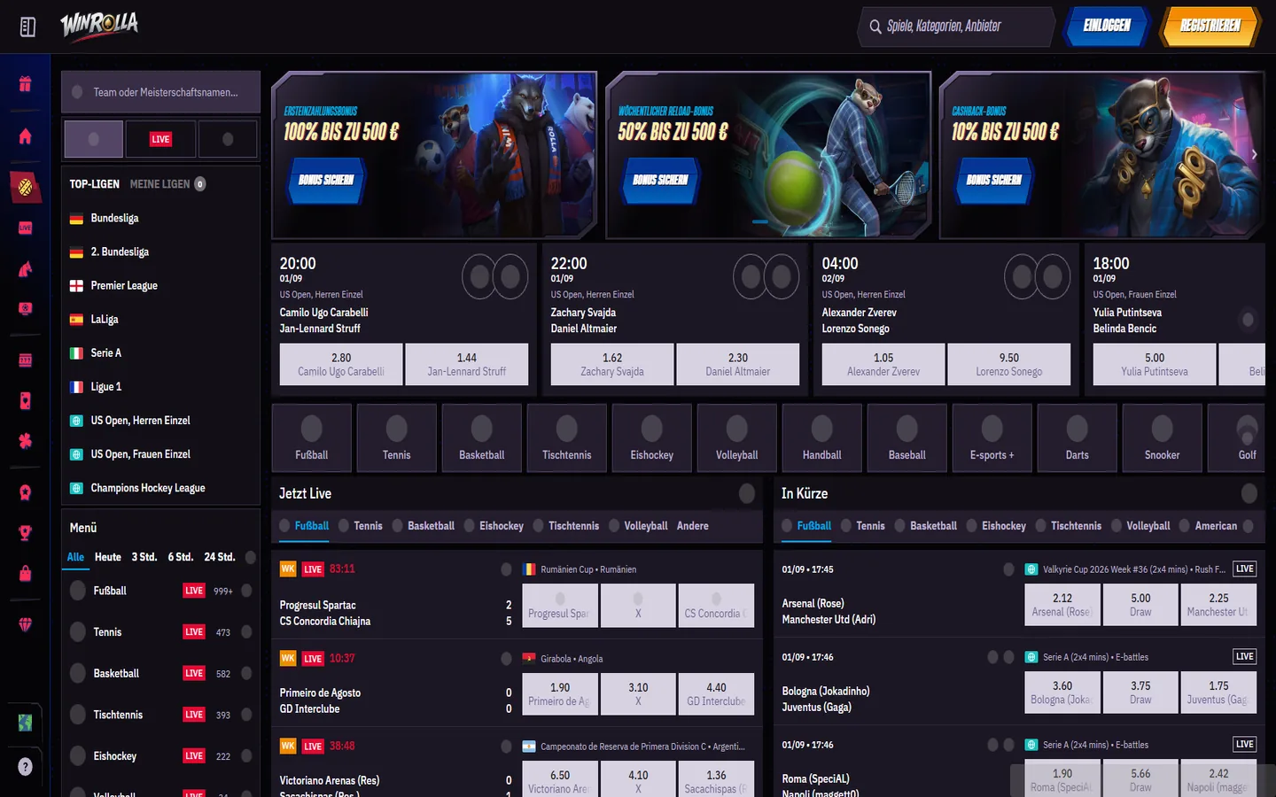Favorite the Arsenal (Rose) match

(x=1008, y=569)
